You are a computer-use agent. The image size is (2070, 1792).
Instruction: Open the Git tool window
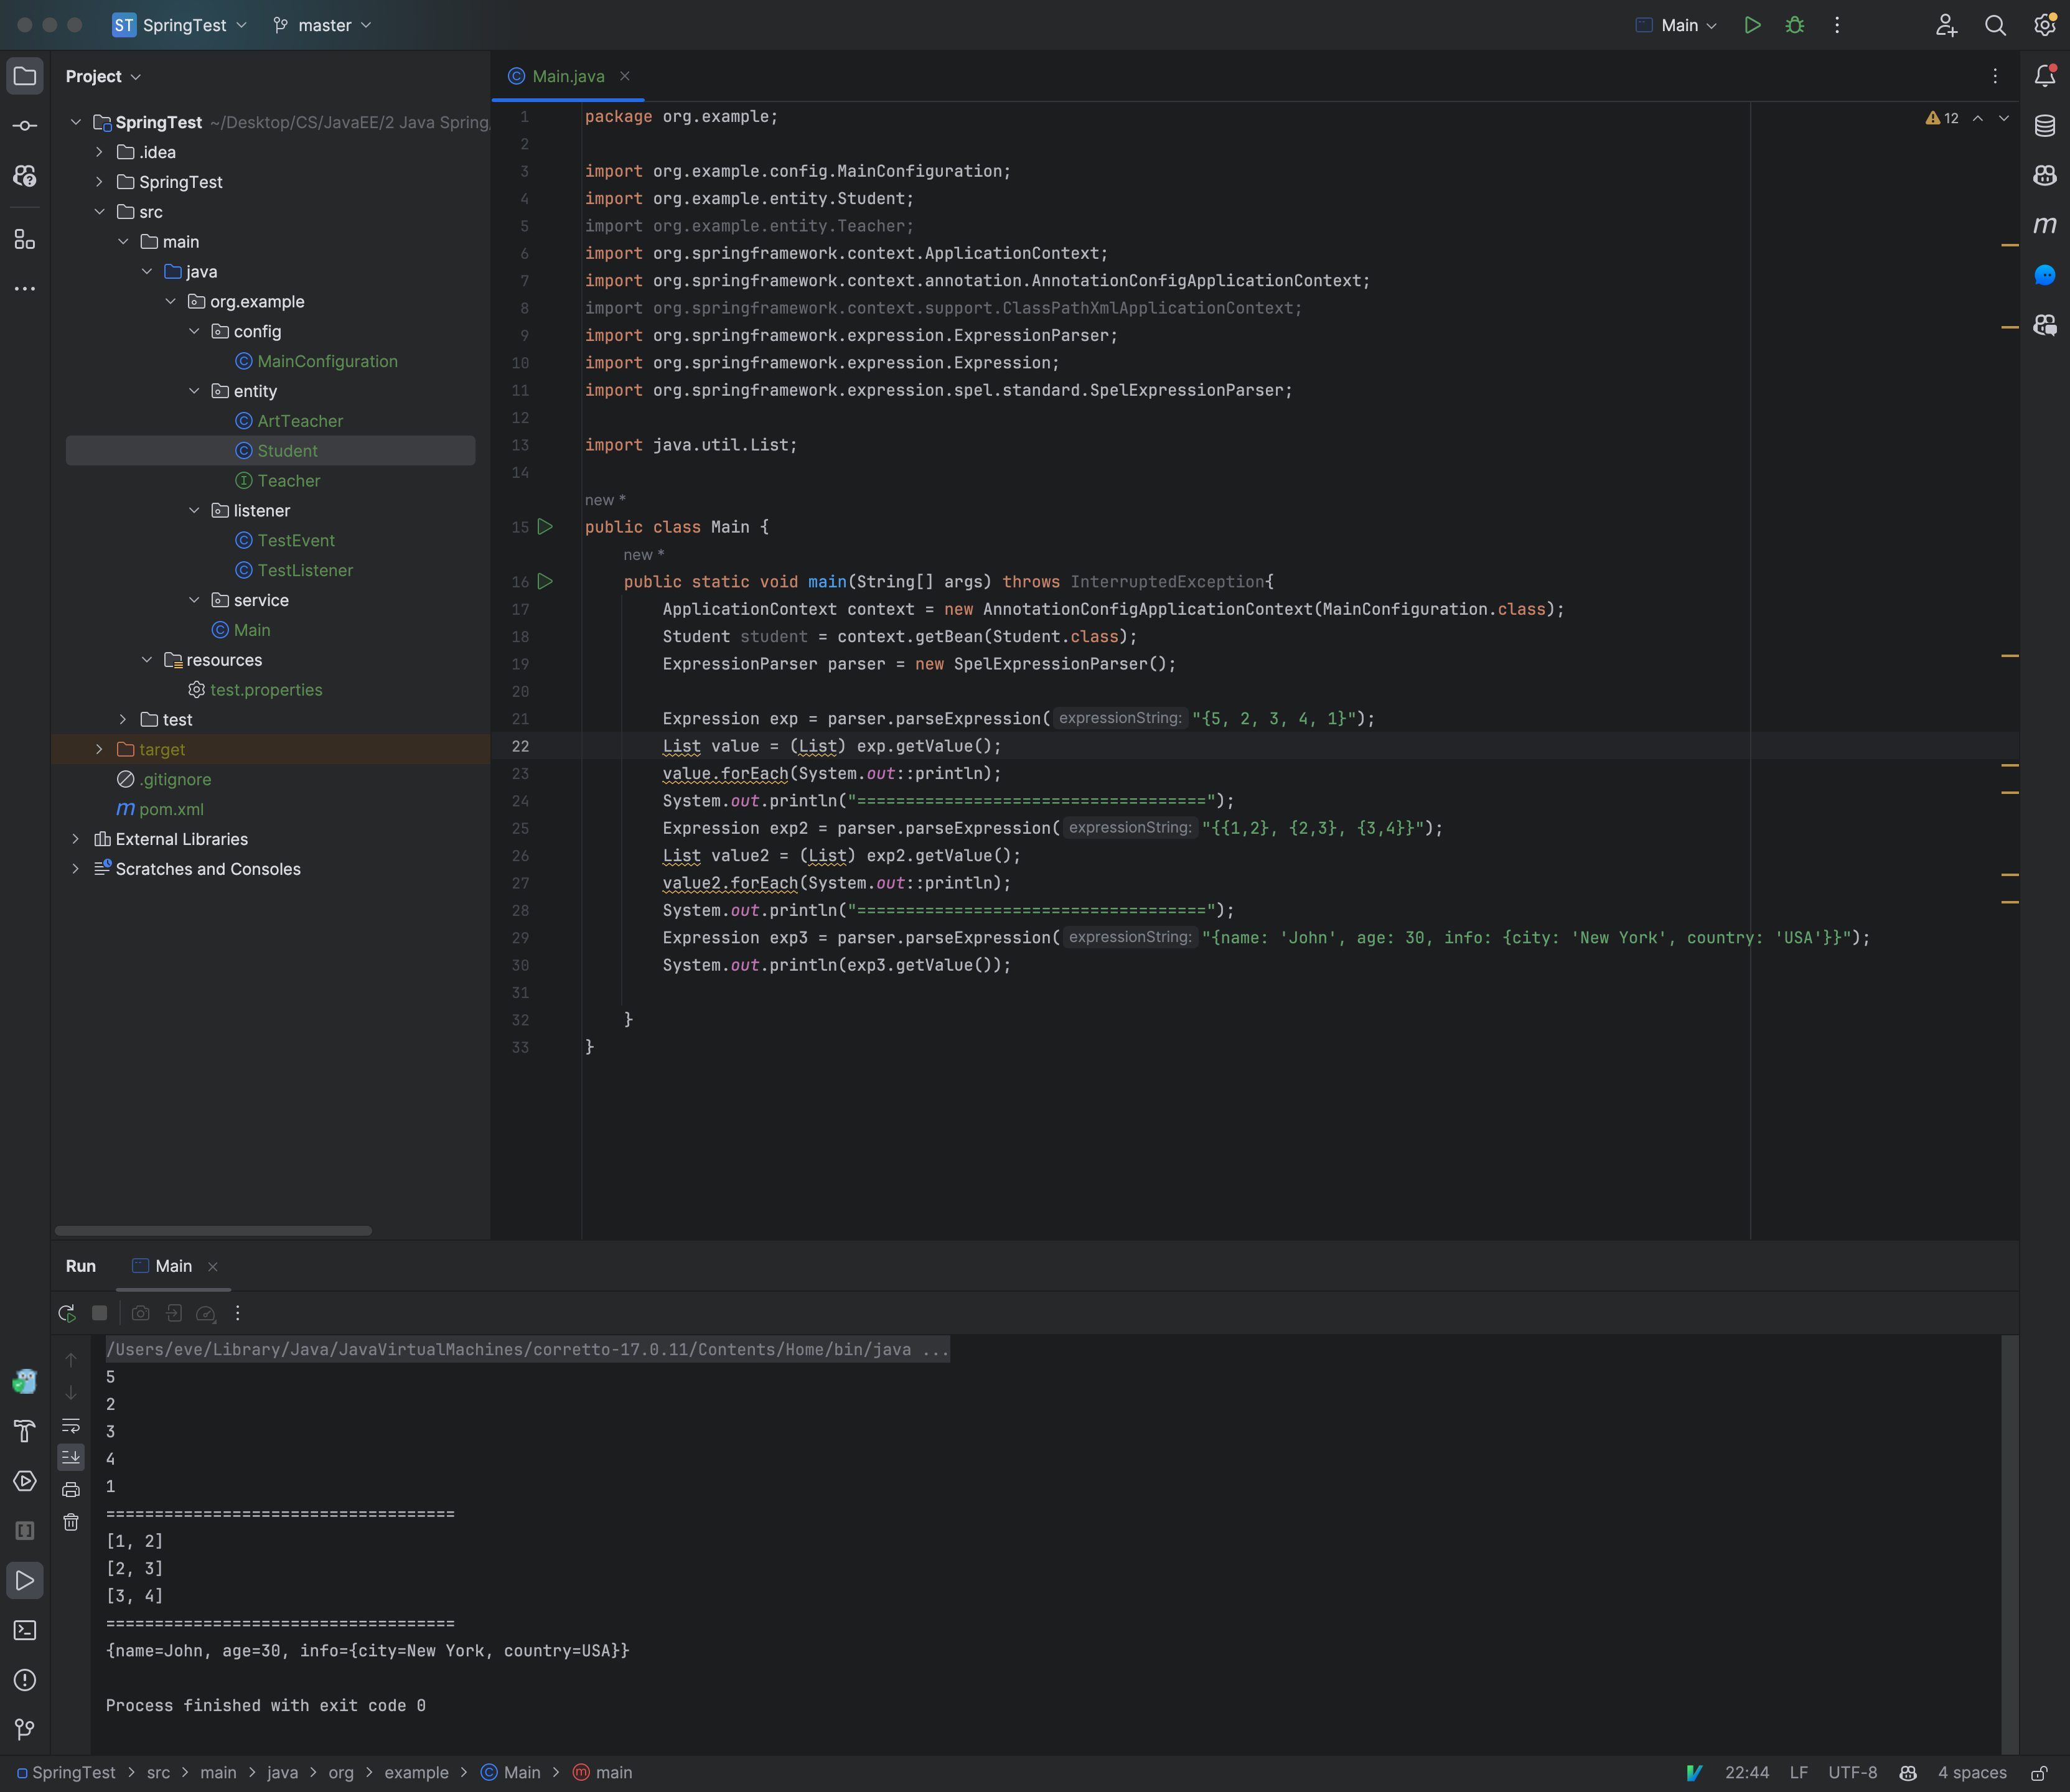click(x=25, y=1729)
